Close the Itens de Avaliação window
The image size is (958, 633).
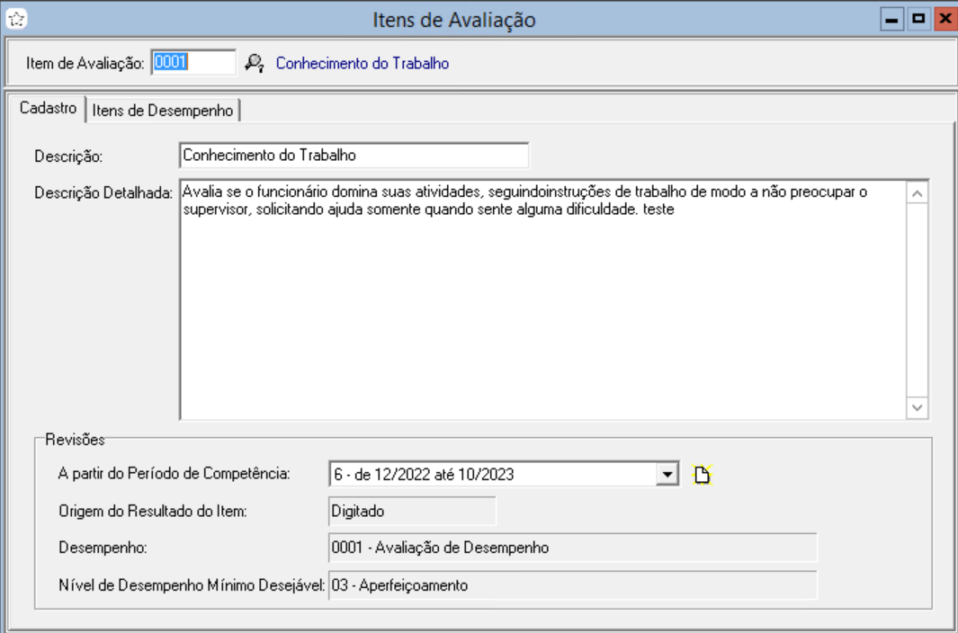coord(944,19)
